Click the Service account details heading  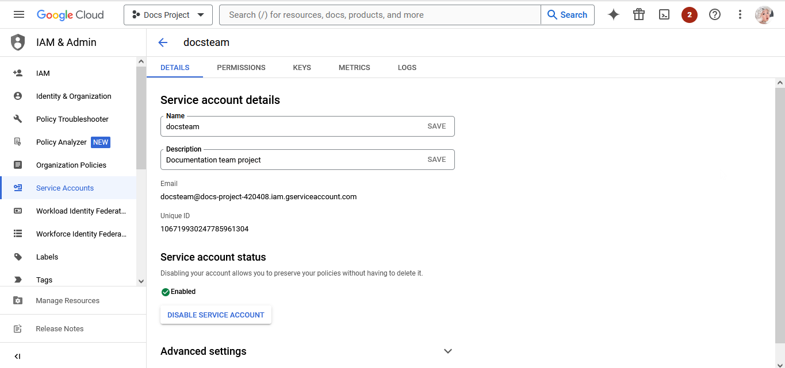pos(220,100)
